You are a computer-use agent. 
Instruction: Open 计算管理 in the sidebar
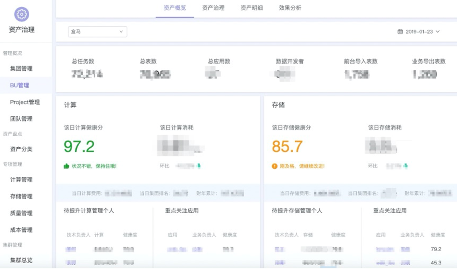(x=21, y=179)
